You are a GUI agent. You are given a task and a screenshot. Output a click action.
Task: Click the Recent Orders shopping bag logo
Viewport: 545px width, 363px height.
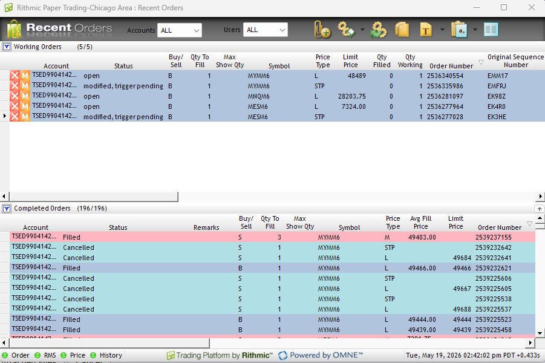pyautogui.click(x=14, y=29)
